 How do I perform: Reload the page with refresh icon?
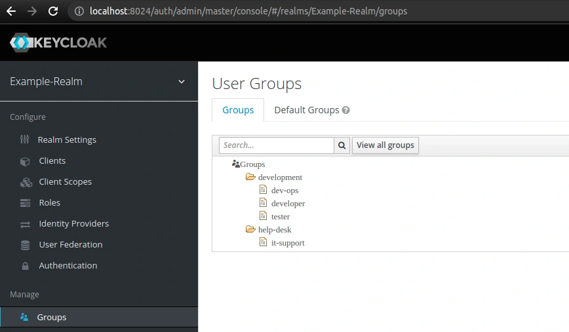click(53, 11)
